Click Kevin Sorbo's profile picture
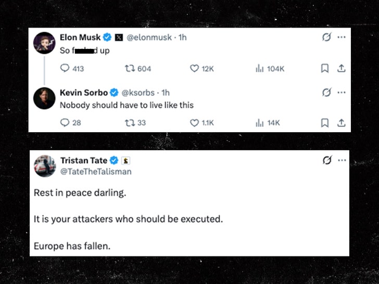Image resolution: width=379 pixels, height=284 pixels. click(x=44, y=98)
